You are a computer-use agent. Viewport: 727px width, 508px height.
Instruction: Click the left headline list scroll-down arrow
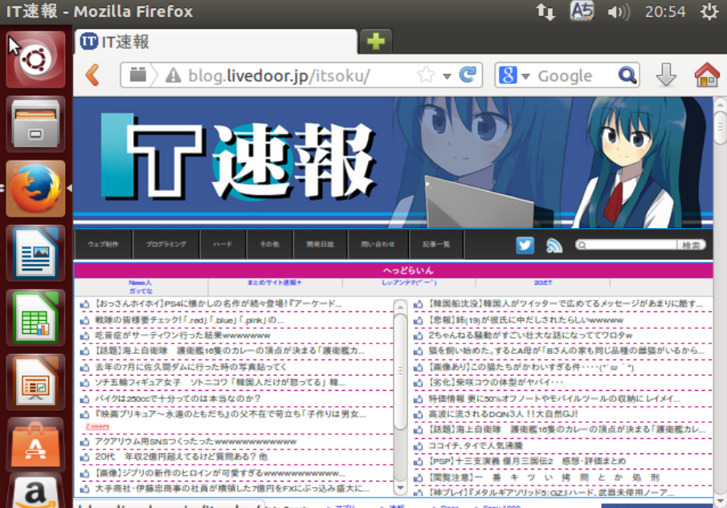[400, 488]
